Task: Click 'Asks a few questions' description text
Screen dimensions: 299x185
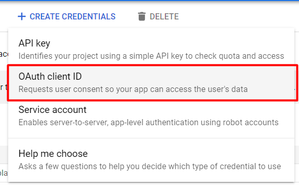Action: pos(149,167)
